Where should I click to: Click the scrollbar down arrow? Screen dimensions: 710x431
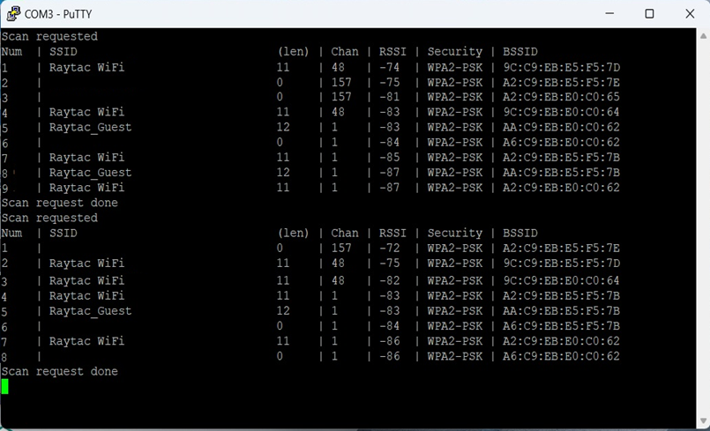point(703,420)
